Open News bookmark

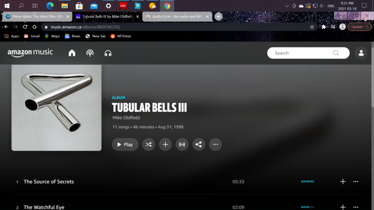[x=73, y=36]
